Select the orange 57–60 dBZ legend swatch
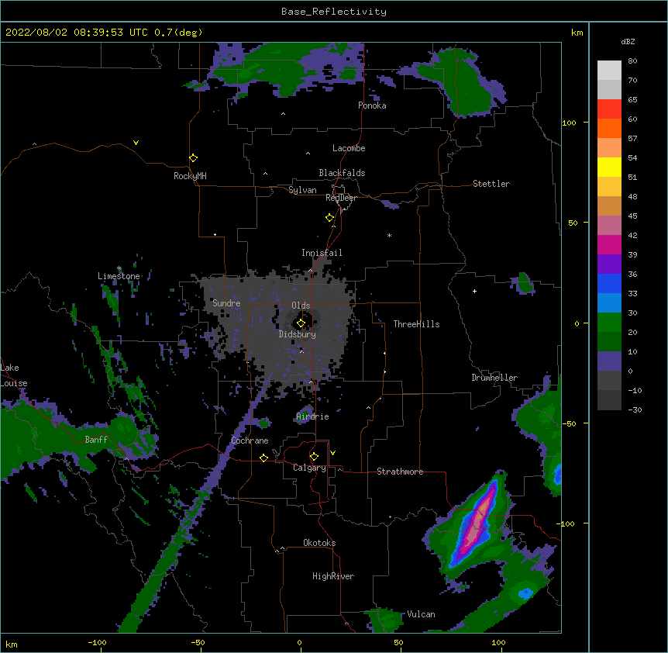This screenshot has height=653, width=668. pyautogui.click(x=609, y=128)
